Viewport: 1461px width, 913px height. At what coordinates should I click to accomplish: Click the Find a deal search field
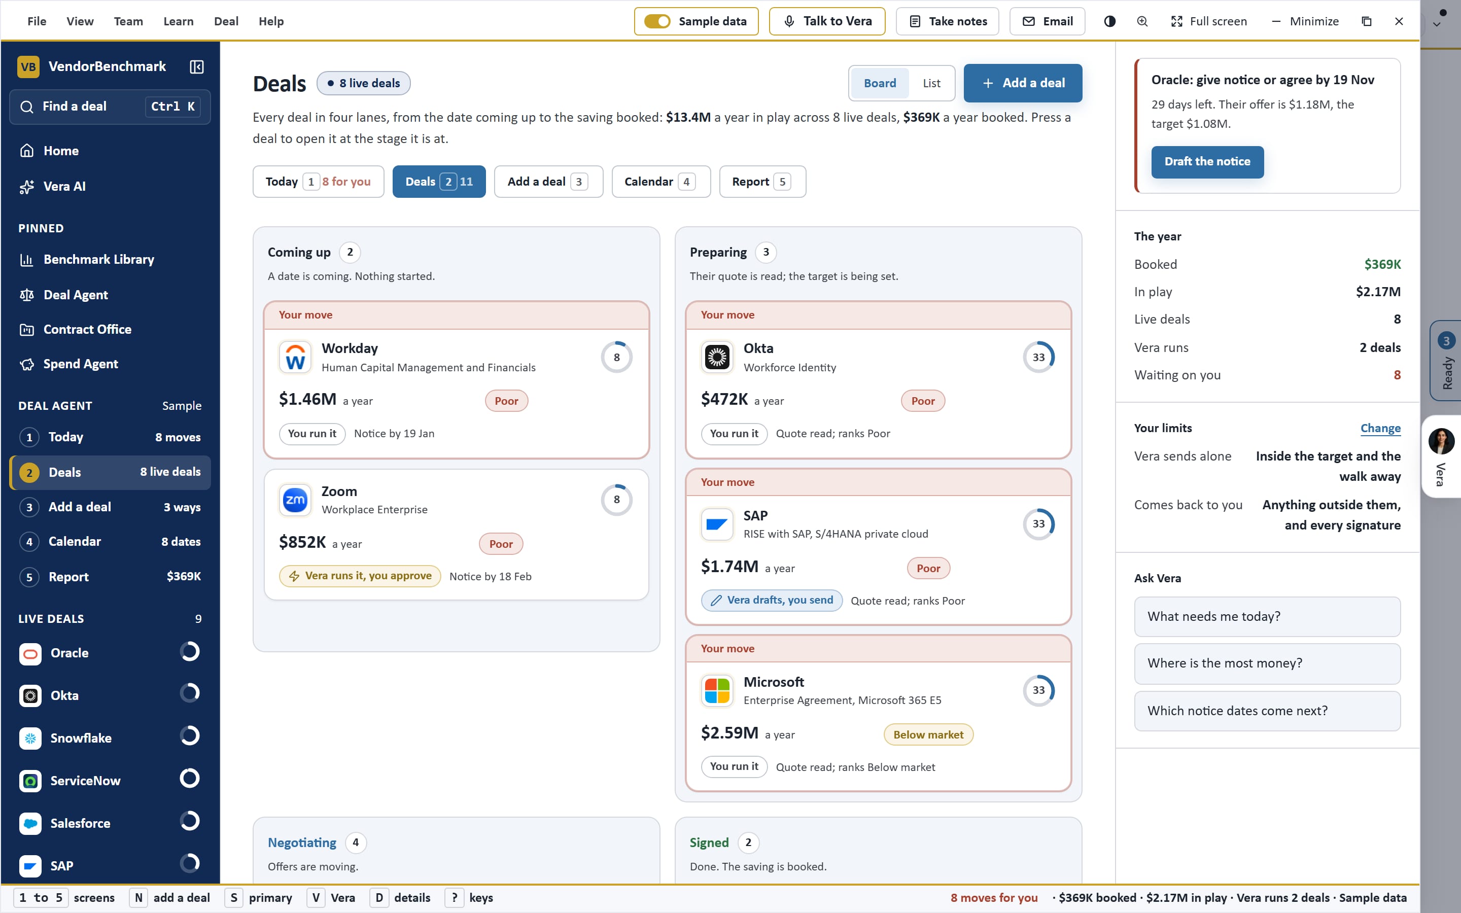pos(110,107)
